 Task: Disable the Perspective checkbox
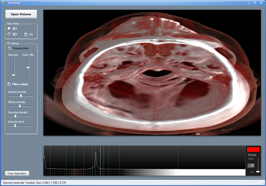[x=10, y=48]
